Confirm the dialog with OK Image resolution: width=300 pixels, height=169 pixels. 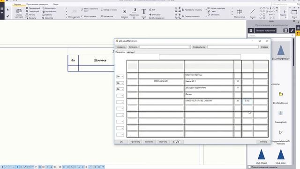tap(121, 142)
